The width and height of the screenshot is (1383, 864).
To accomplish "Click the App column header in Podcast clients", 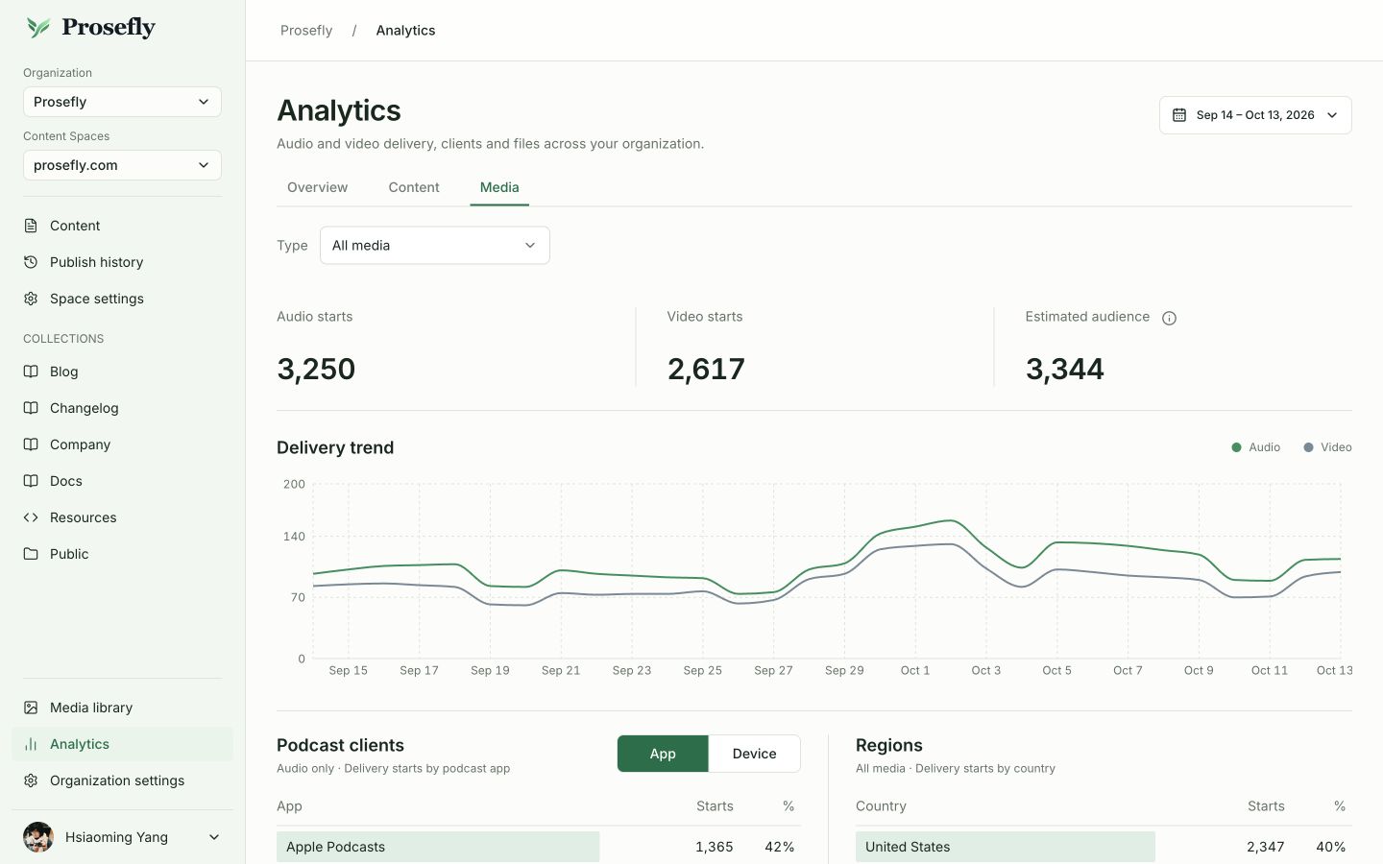I will [289, 806].
